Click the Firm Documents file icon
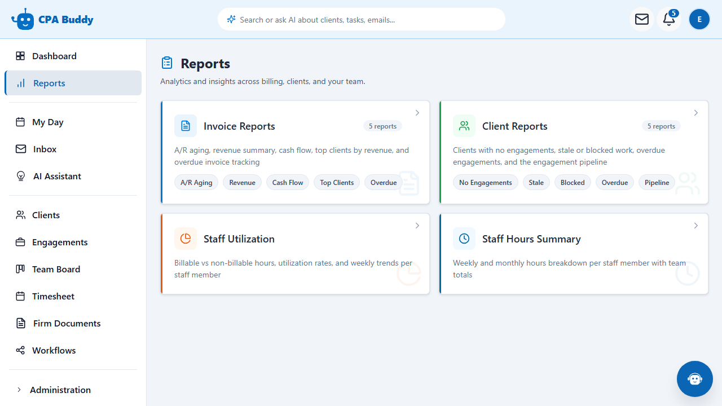Screen dimensions: 722x406 (x=21, y=323)
